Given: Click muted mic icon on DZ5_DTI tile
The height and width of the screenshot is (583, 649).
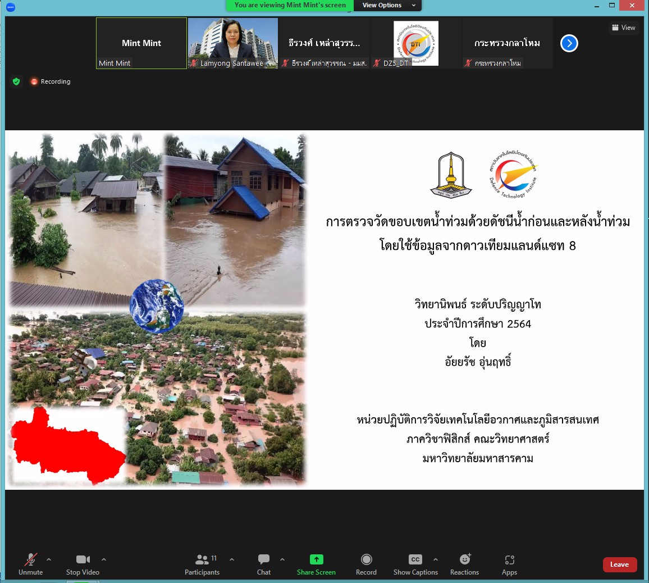Looking at the screenshot, I should point(377,63).
